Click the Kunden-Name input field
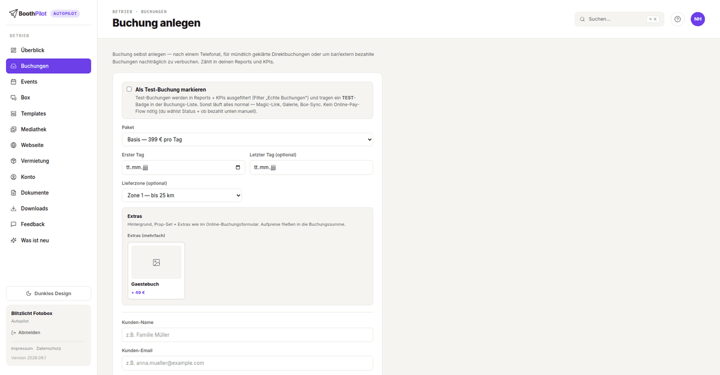The image size is (720, 375). pos(247,335)
